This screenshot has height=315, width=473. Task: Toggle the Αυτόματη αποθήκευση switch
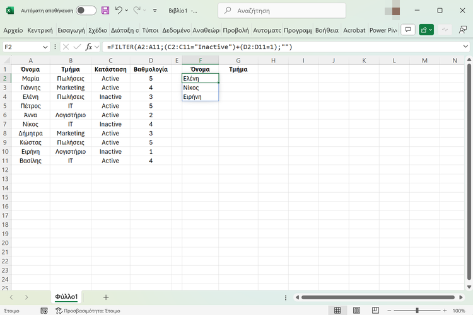86,11
